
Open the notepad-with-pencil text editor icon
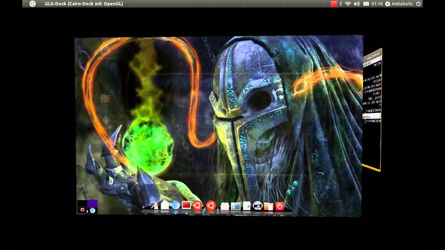(x=246, y=206)
